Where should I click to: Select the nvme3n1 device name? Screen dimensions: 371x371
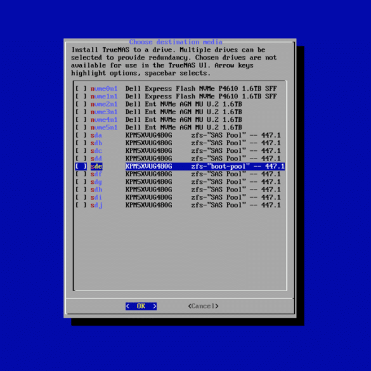tap(104, 112)
